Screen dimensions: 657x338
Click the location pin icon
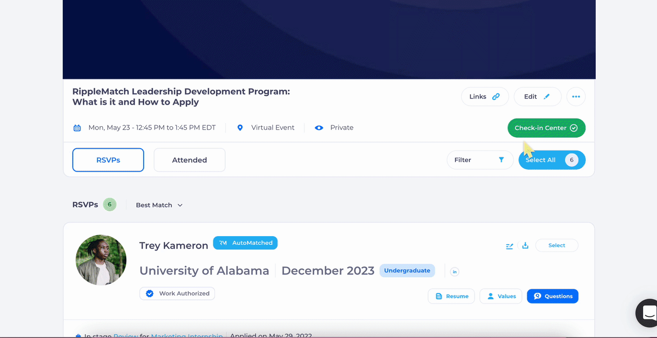240,128
